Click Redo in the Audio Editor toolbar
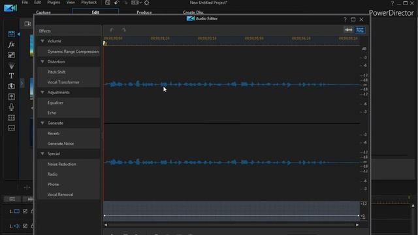The width and height of the screenshot is (418, 235). tap(123, 30)
